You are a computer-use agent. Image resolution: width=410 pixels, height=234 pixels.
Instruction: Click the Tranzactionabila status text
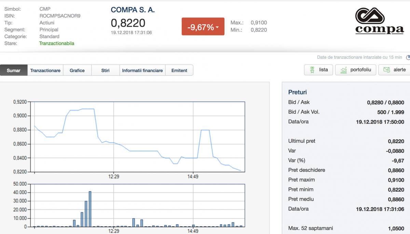click(57, 43)
